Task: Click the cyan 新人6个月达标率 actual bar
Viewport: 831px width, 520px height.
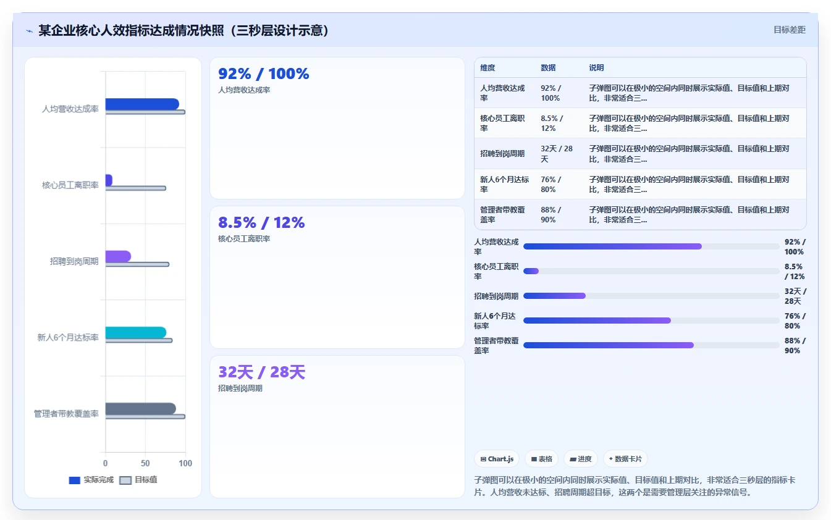Action: pos(136,333)
